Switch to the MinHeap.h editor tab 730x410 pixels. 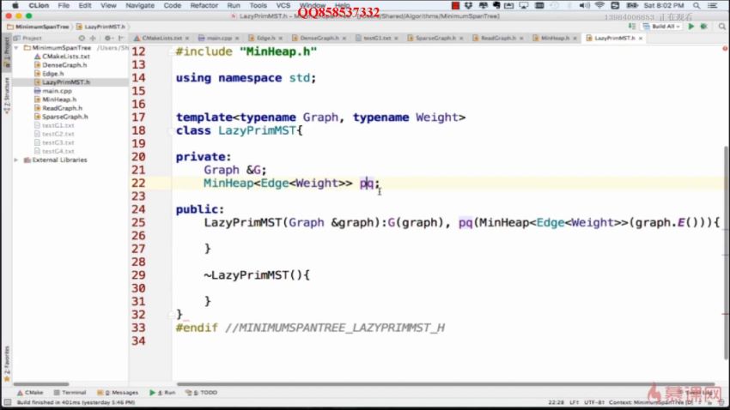(554, 39)
